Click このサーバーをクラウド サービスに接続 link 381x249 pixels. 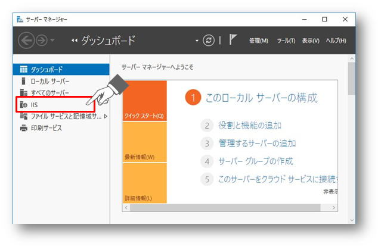click(x=277, y=179)
